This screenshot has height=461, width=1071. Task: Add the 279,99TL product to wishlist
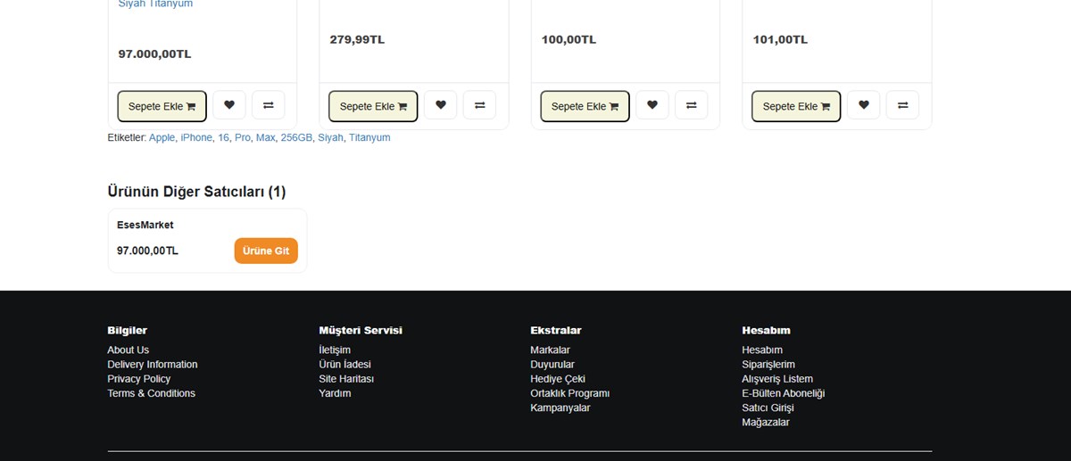(440, 105)
